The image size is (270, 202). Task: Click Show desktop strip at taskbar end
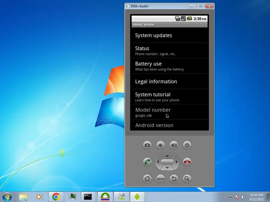(x=268, y=197)
